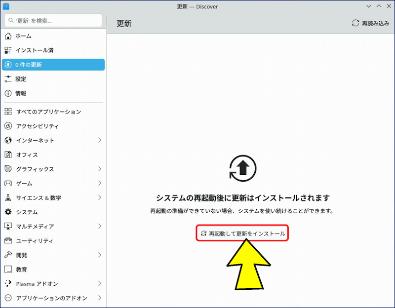Click the Utilities (ユーティリティ) toolbox icon
Image resolution: width=395 pixels, height=308 pixels.
pos(8,241)
